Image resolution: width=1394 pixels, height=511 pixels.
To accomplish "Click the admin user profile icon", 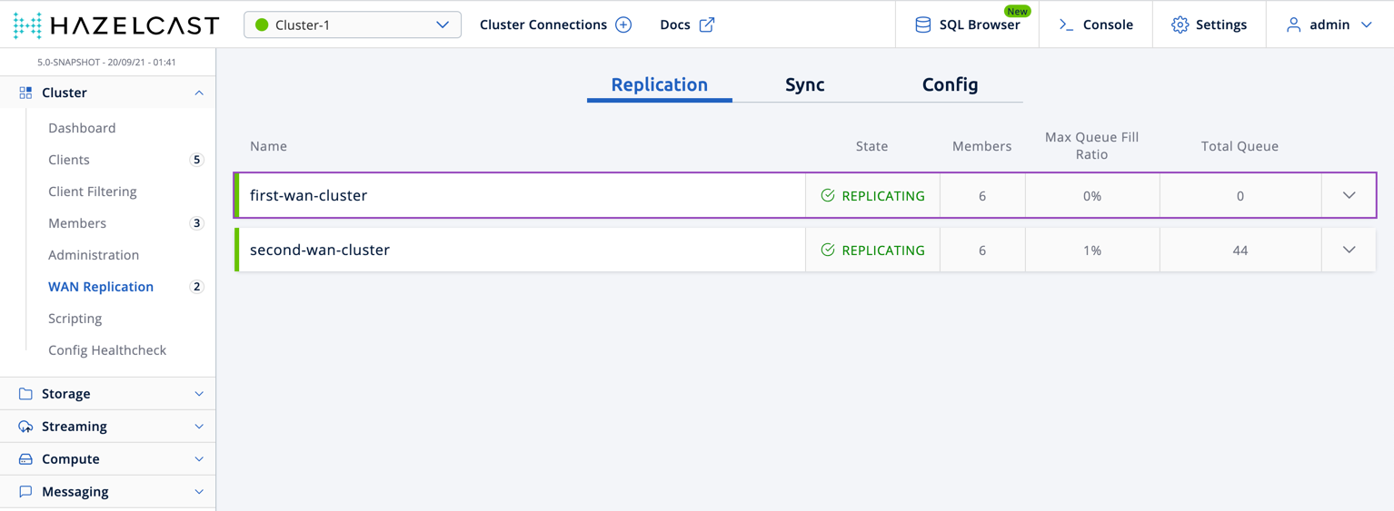I will pyautogui.click(x=1293, y=25).
